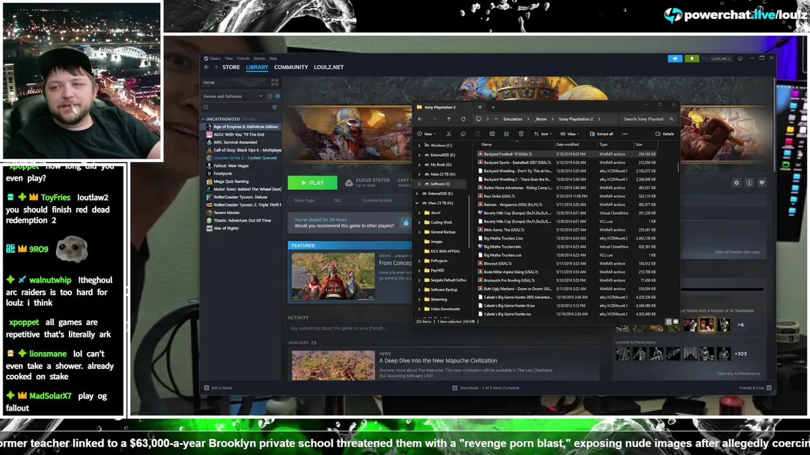
Task: Click the ready-to-play filter icon in Steam library
Action: point(277,96)
